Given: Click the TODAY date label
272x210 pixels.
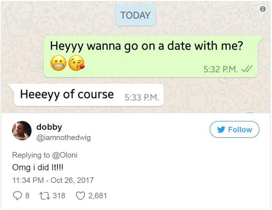Looking at the screenshot, I should coord(136,15).
